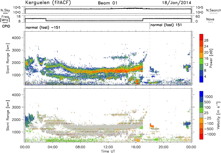Viewport: 221px width, 153px height.
Task: Select the "20:00" time tick label
Action: tap(164, 147)
